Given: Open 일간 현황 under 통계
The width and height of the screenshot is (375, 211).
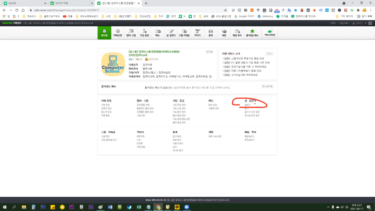Looking at the screenshot, I should tap(177, 136).
